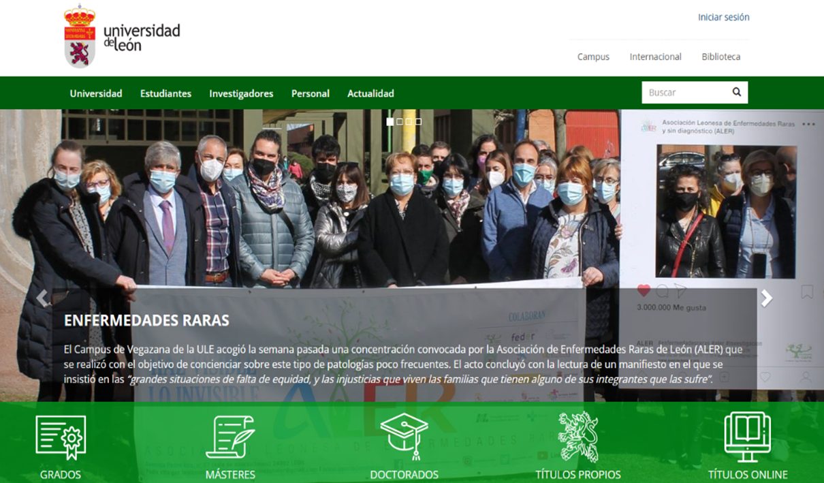This screenshot has height=483, width=824.
Task: Click the Universidad de León logo
Action: (x=123, y=36)
